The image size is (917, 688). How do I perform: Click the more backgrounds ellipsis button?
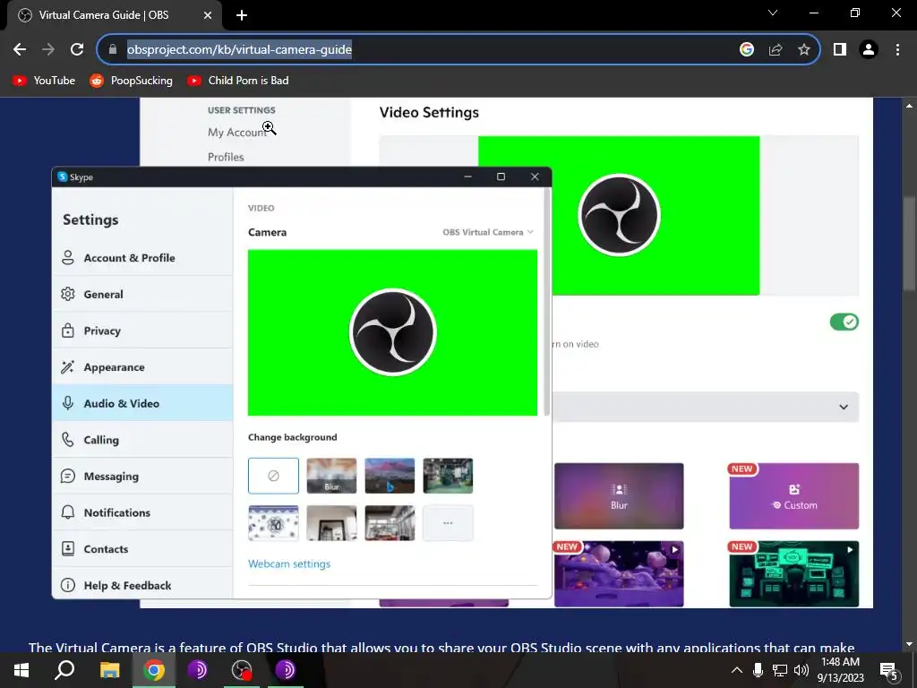(x=448, y=523)
